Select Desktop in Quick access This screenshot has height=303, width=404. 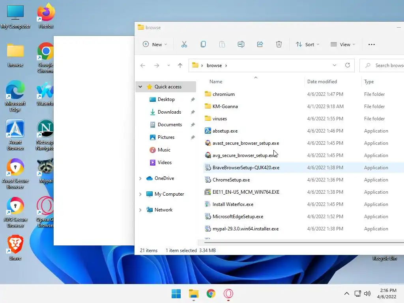[166, 99]
